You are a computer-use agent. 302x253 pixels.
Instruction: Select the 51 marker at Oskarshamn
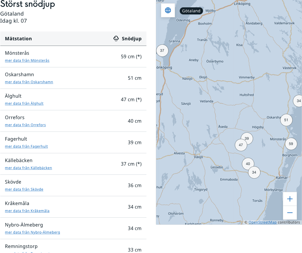click(x=286, y=120)
